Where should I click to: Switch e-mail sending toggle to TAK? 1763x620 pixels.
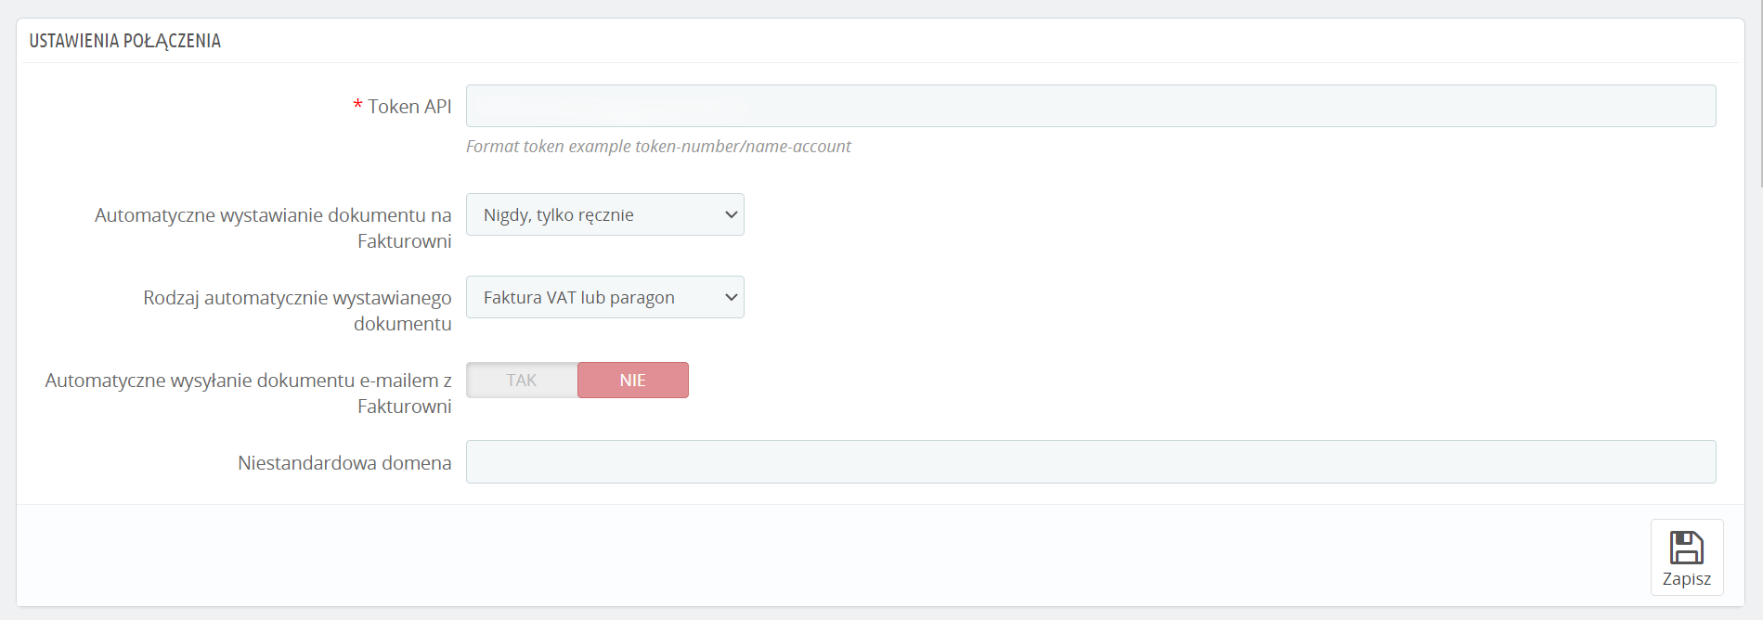pyautogui.click(x=522, y=381)
